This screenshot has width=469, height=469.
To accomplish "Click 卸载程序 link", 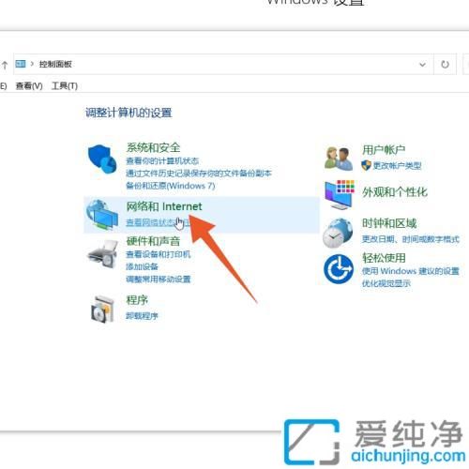I will pos(142,316).
